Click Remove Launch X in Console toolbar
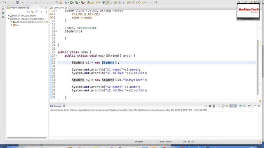264x148 pixels. coord(210,106)
